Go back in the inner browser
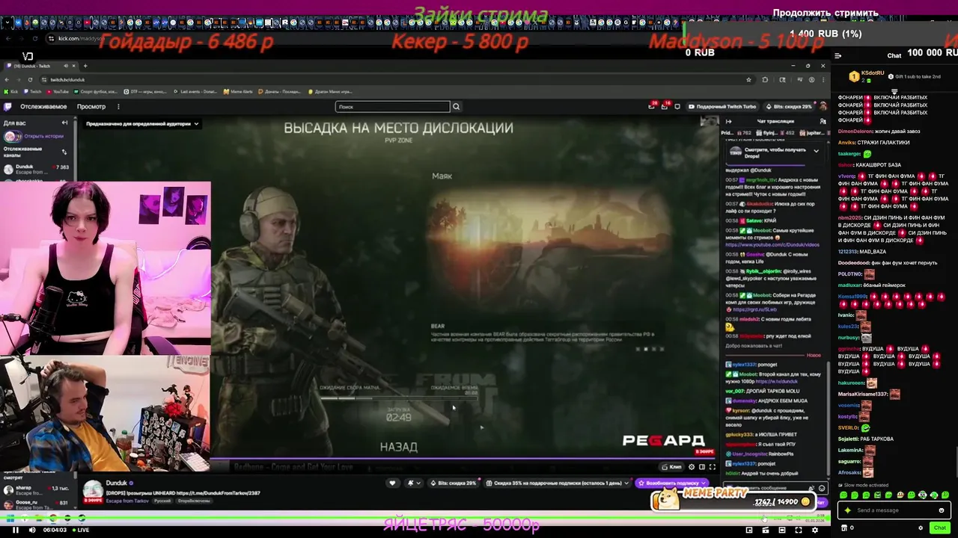958x538 pixels. [7, 79]
